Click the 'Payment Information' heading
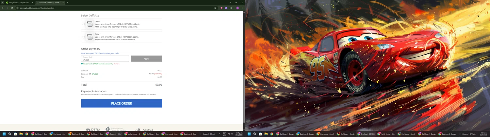 pos(94,91)
